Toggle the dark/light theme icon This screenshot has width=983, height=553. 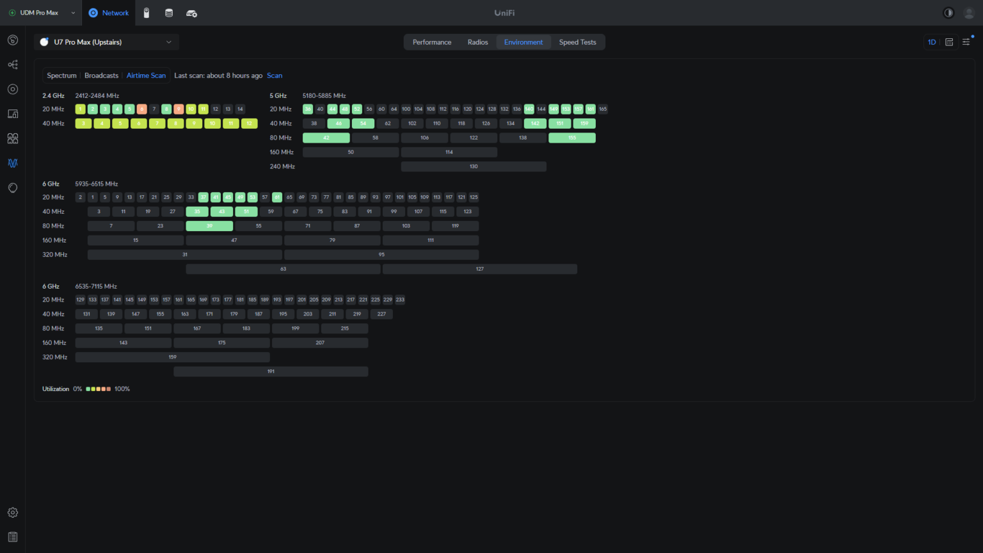coord(948,13)
